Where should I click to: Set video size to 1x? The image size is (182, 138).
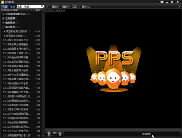coord(47,11)
